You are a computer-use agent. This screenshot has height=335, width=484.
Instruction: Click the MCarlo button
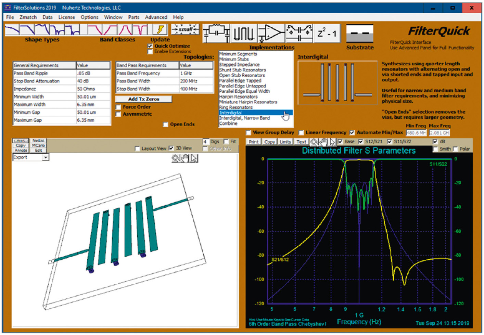(x=38, y=145)
